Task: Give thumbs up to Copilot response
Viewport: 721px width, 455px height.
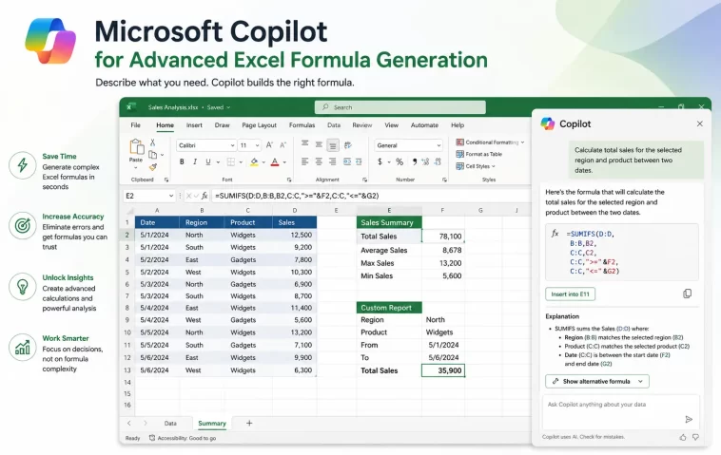Action: (683, 437)
